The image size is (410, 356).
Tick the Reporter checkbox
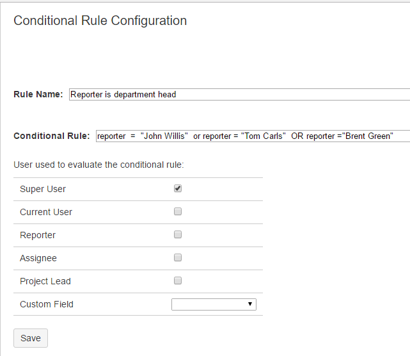(178, 235)
